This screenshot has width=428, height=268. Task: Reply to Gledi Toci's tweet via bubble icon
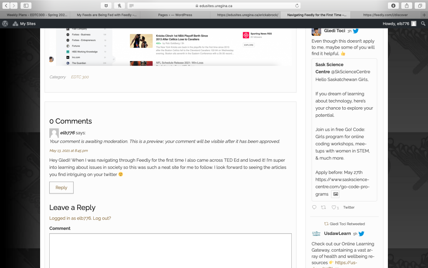[314, 207]
